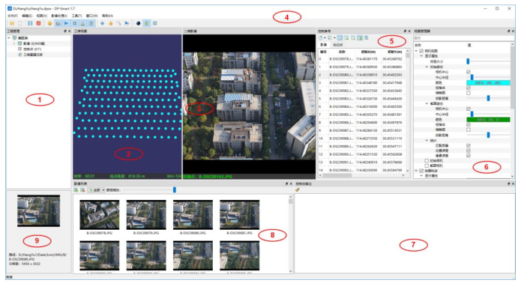Click the horizontal scrollbar under control reference table
The height and width of the screenshot is (286, 521).
337,175
